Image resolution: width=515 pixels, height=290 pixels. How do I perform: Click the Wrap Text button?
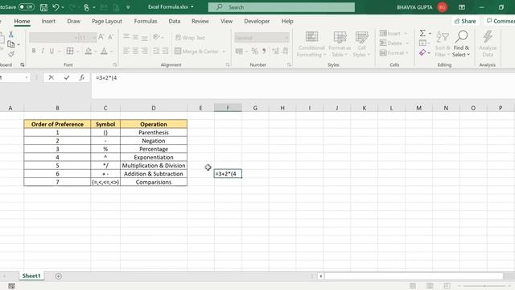pos(190,38)
